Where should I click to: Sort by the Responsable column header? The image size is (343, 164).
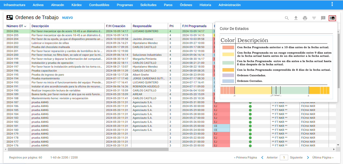(142, 26)
